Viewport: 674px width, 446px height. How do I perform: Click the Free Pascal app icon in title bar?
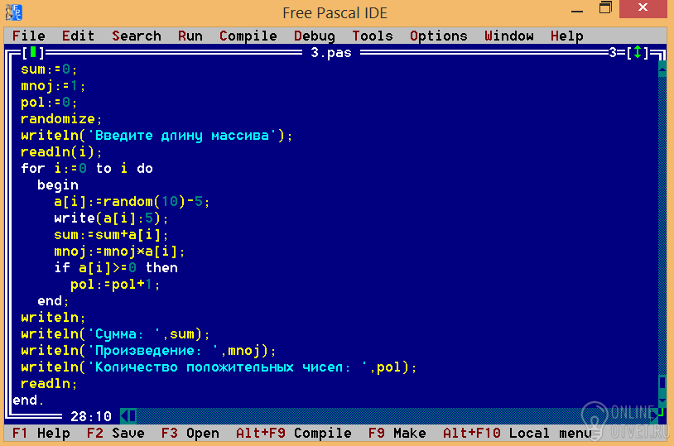pos(14,12)
